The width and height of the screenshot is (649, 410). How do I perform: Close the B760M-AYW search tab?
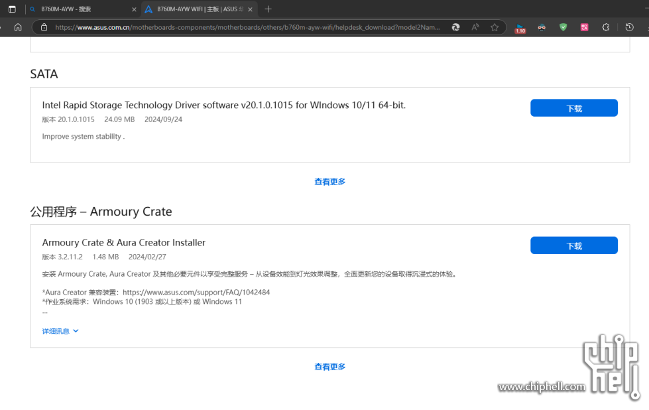click(x=134, y=9)
